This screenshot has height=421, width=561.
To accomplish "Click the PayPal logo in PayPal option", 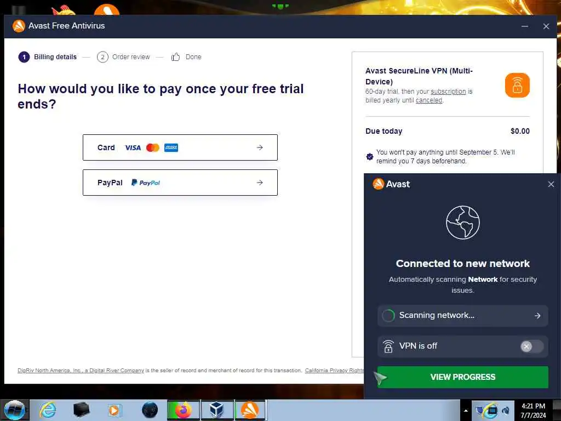I will pyautogui.click(x=146, y=183).
